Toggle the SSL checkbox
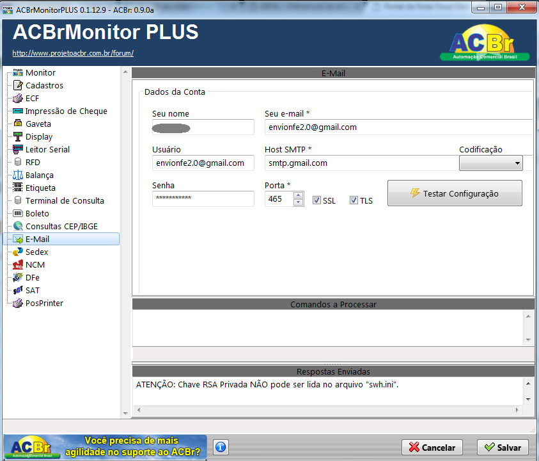539x461 pixels. pyautogui.click(x=316, y=200)
